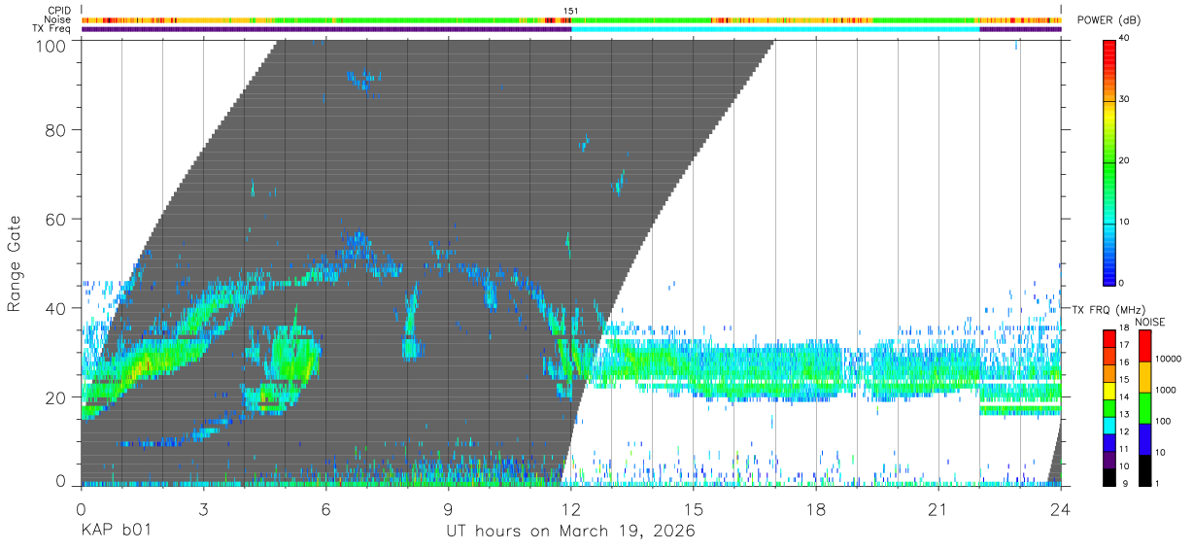Click y-axis tick label '60'

[54, 220]
